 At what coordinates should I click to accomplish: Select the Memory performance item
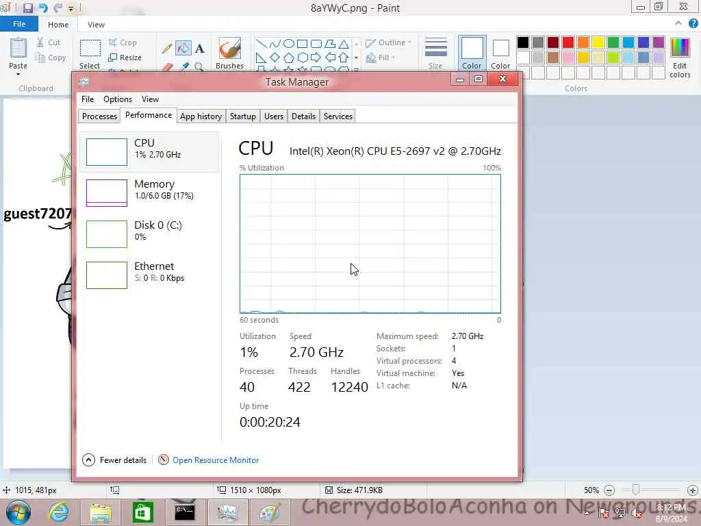(149, 192)
